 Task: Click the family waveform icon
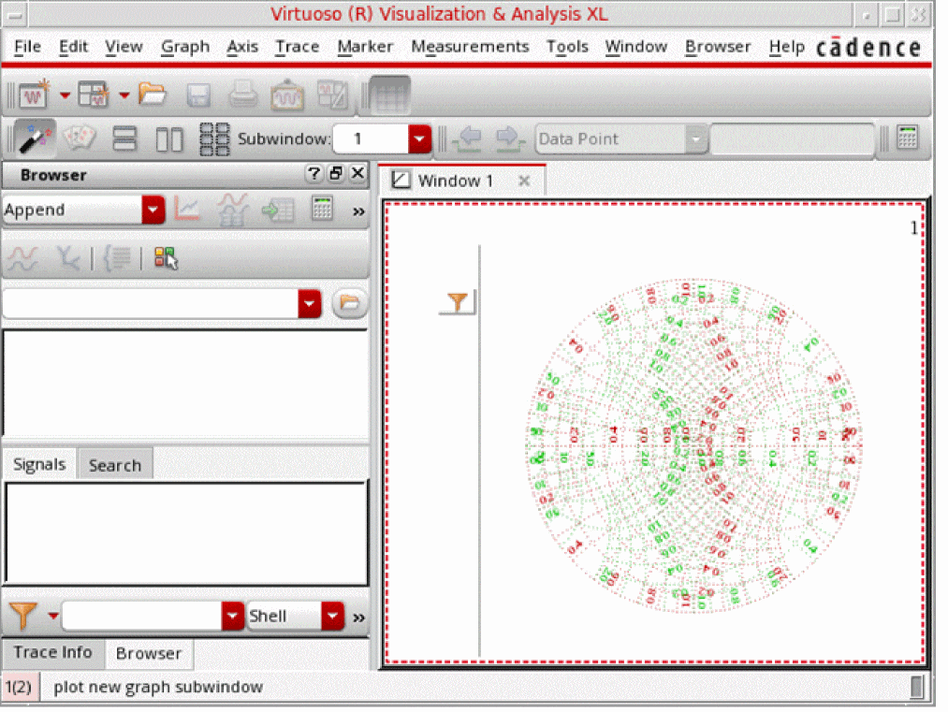(x=23, y=258)
